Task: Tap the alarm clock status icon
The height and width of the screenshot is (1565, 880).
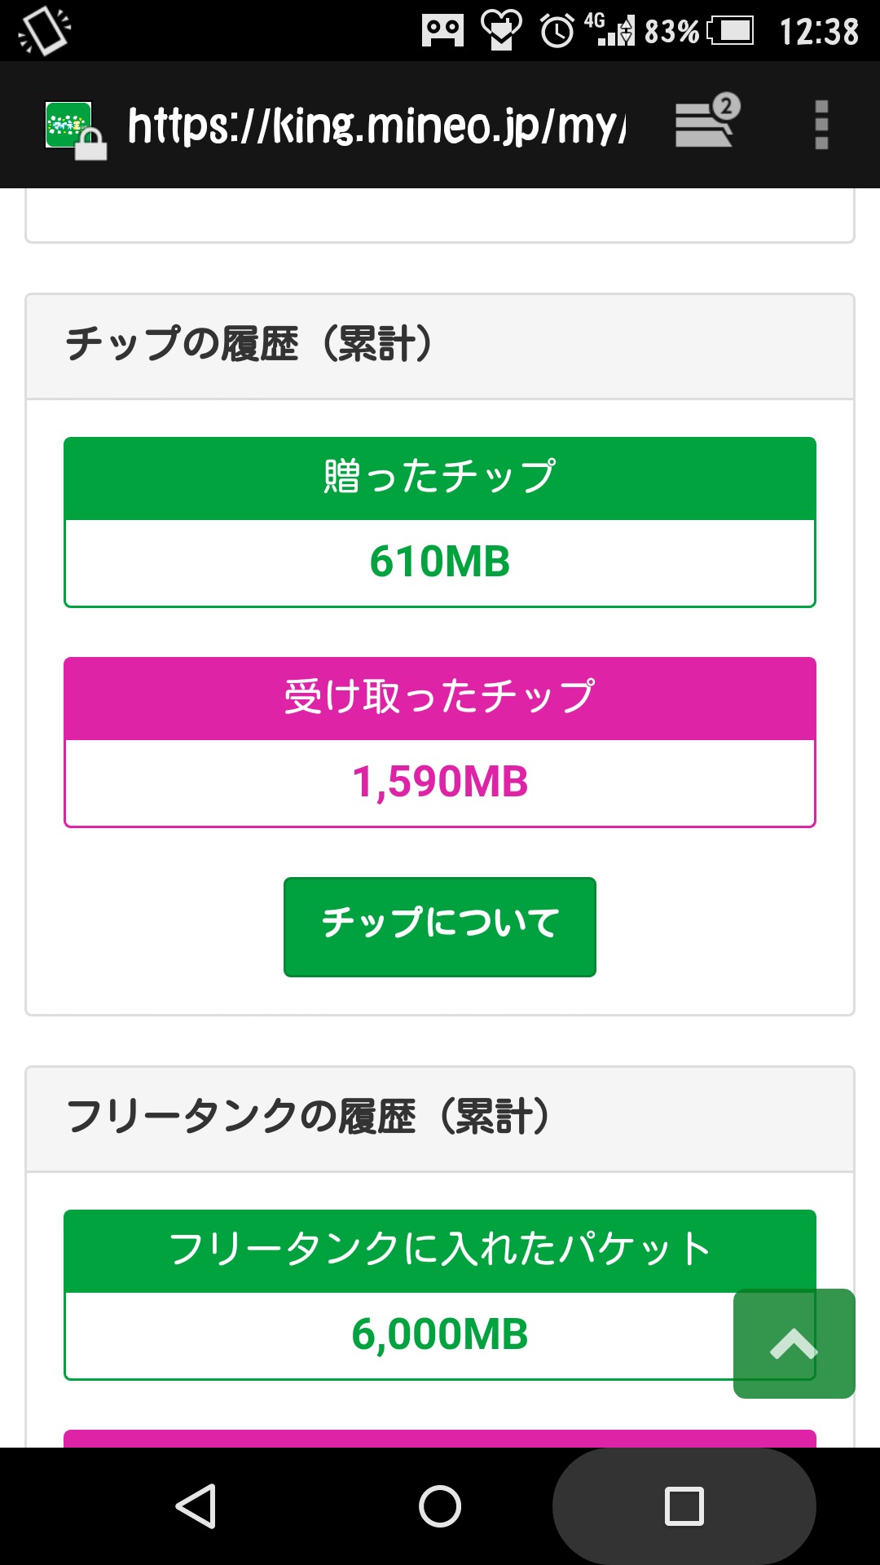Action: (x=557, y=32)
